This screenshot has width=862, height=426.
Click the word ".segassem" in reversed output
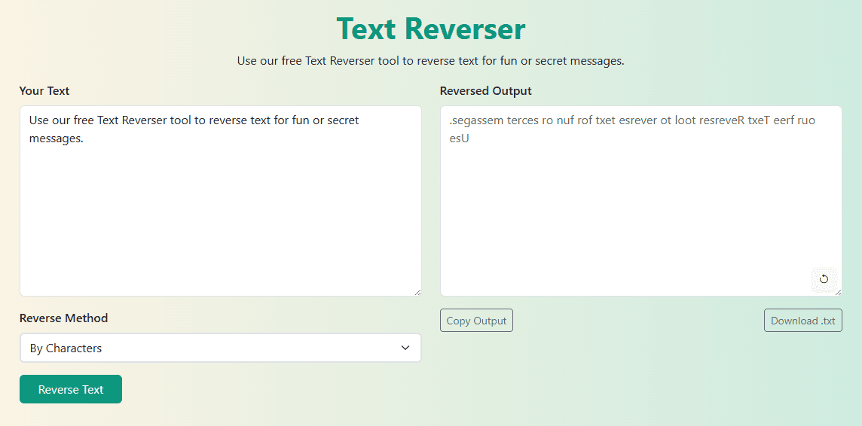click(475, 120)
